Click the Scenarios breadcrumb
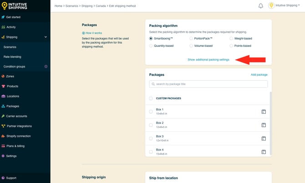Screen dimensions: 305x183 72,6
